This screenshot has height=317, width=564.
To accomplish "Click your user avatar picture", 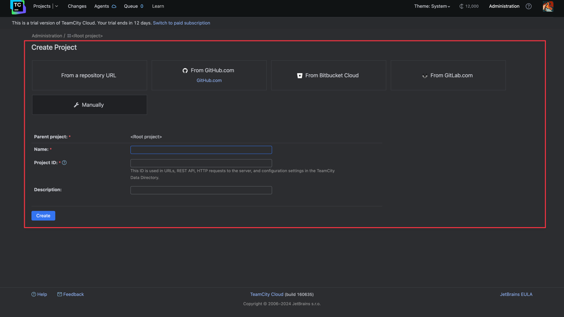I will [547, 6].
